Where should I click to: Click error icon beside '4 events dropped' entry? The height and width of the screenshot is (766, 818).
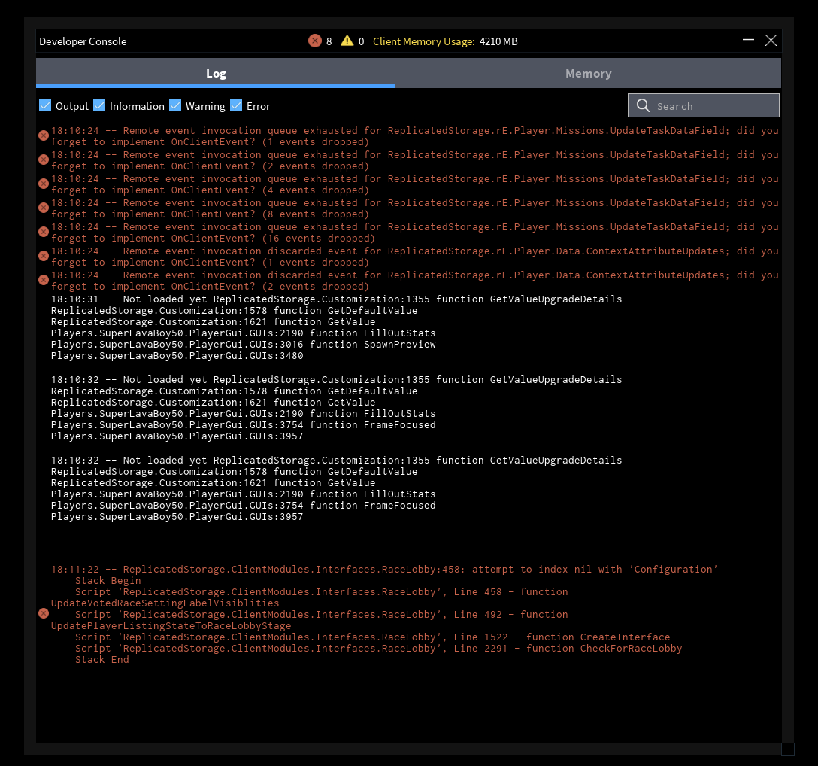[44, 184]
